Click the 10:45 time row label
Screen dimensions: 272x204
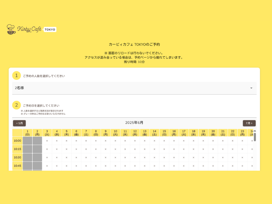click(18, 166)
